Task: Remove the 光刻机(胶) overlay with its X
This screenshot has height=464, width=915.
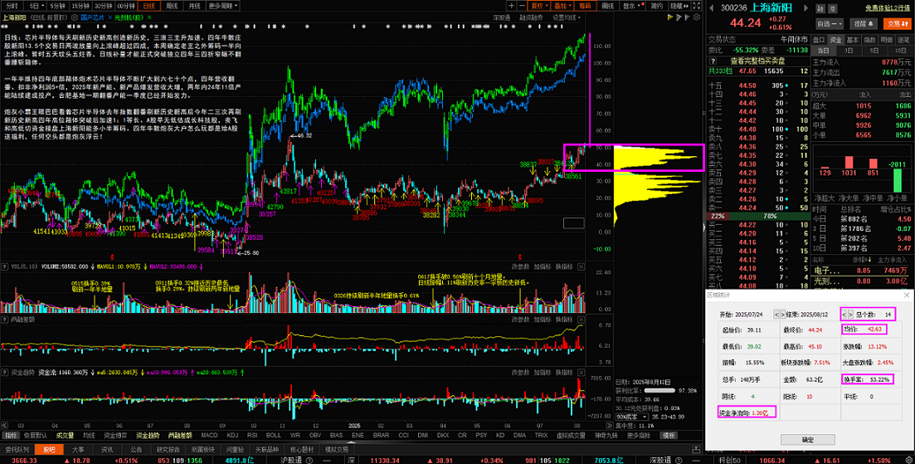Action: pos(149,17)
